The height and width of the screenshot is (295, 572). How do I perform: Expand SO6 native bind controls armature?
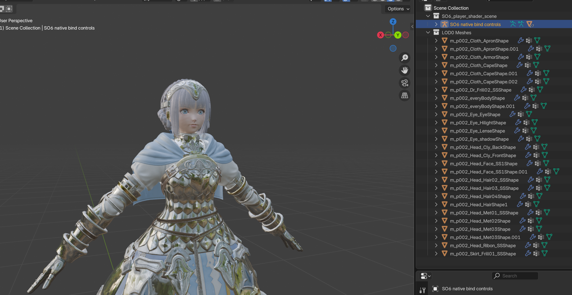436,24
